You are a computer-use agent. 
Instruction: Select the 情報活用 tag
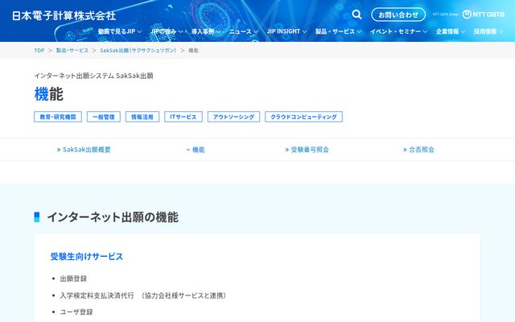click(x=142, y=117)
